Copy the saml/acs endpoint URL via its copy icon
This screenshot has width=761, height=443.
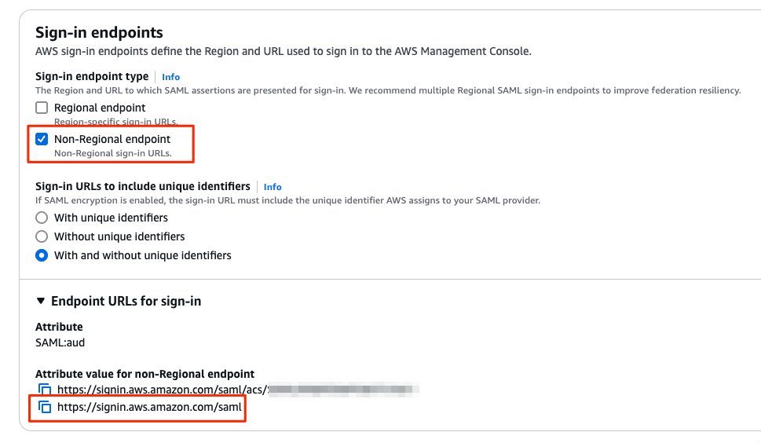click(45, 389)
